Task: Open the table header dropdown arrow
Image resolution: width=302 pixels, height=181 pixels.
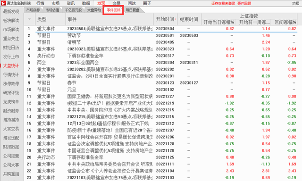Action: (29, 19)
